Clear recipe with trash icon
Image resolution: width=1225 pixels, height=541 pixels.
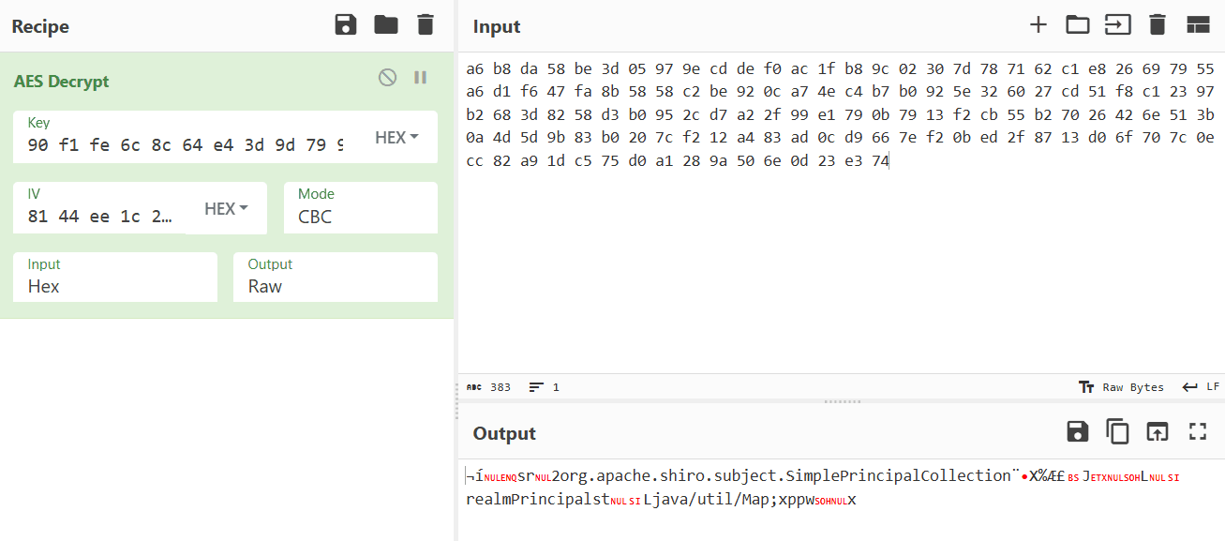click(x=426, y=25)
